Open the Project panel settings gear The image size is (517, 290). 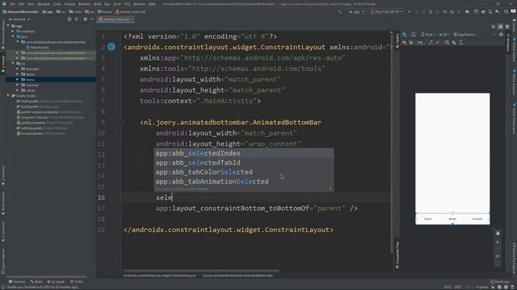[85, 19]
